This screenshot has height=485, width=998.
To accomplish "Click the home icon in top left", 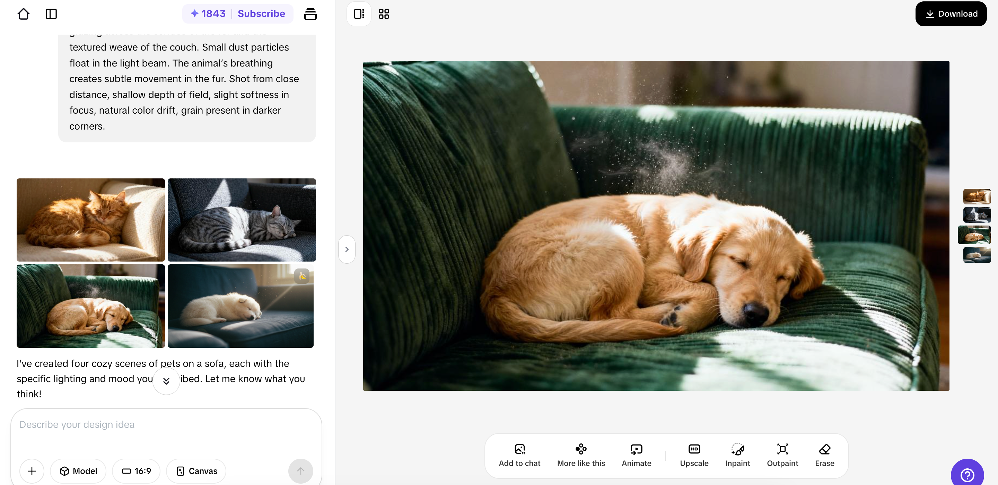I will click(24, 14).
